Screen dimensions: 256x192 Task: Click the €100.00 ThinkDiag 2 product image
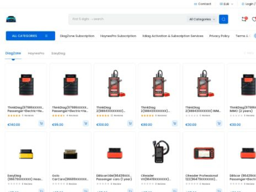[116, 84]
